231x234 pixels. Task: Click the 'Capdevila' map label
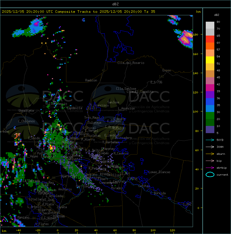(x=74, y=108)
